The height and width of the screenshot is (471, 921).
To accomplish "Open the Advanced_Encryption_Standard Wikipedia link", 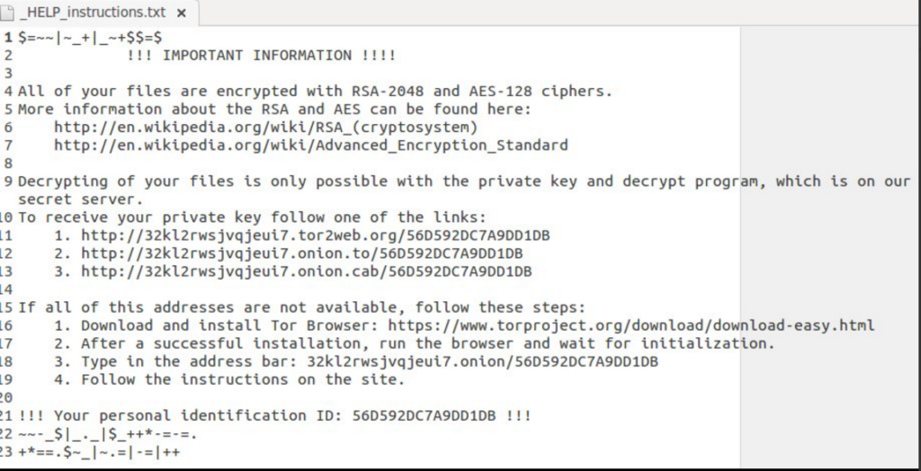I will click(x=310, y=145).
